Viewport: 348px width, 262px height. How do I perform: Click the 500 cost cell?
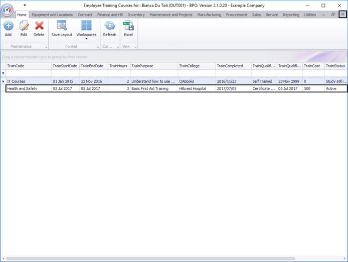(x=313, y=88)
